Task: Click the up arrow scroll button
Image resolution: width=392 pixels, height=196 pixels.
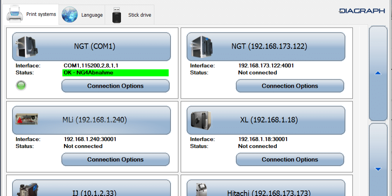Action: coord(378,73)
